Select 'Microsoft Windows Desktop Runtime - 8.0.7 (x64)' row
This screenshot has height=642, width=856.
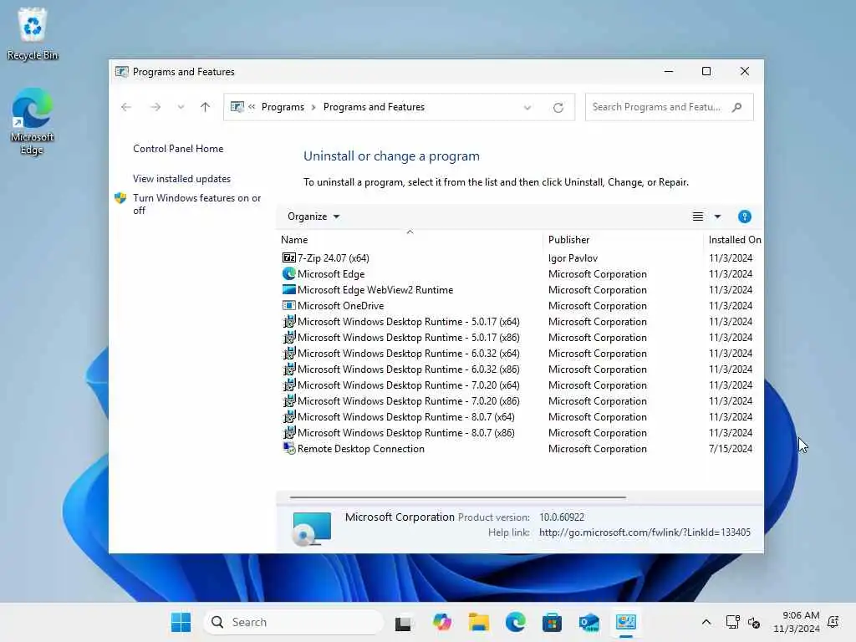521,417
